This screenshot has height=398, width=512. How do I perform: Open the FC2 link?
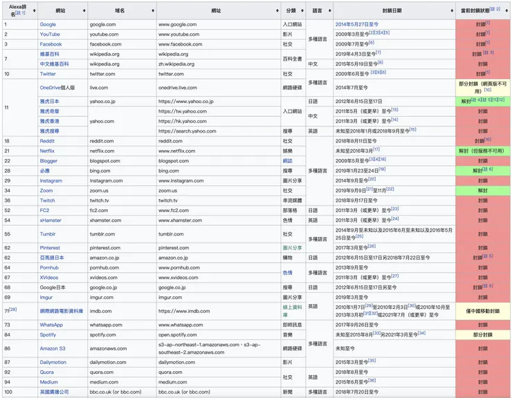[x=44, y=211]
